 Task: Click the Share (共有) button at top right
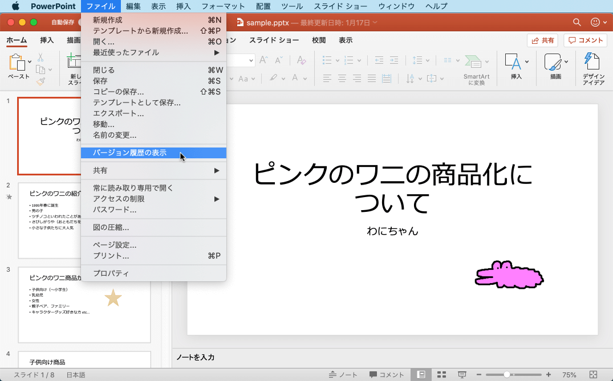tap(543, 40)
